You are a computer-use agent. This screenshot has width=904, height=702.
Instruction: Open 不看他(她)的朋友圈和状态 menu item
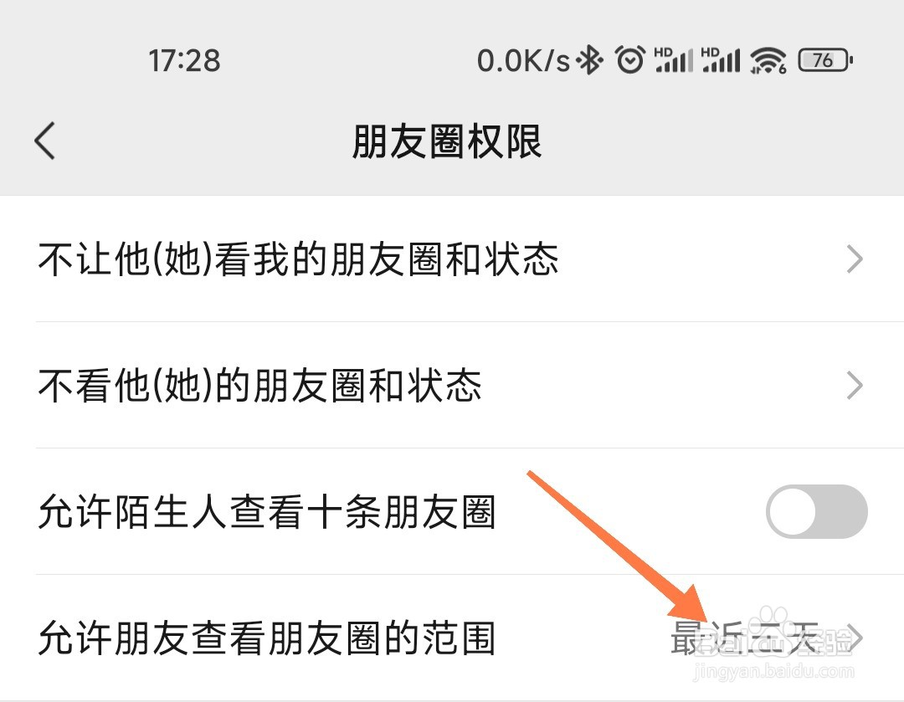[452, 386]
